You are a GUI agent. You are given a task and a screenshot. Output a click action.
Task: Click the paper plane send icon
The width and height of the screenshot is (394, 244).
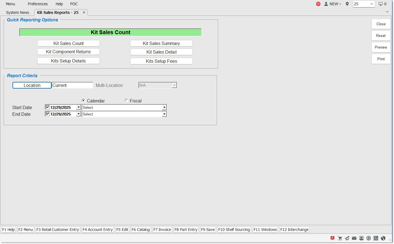tap(347, 238)
